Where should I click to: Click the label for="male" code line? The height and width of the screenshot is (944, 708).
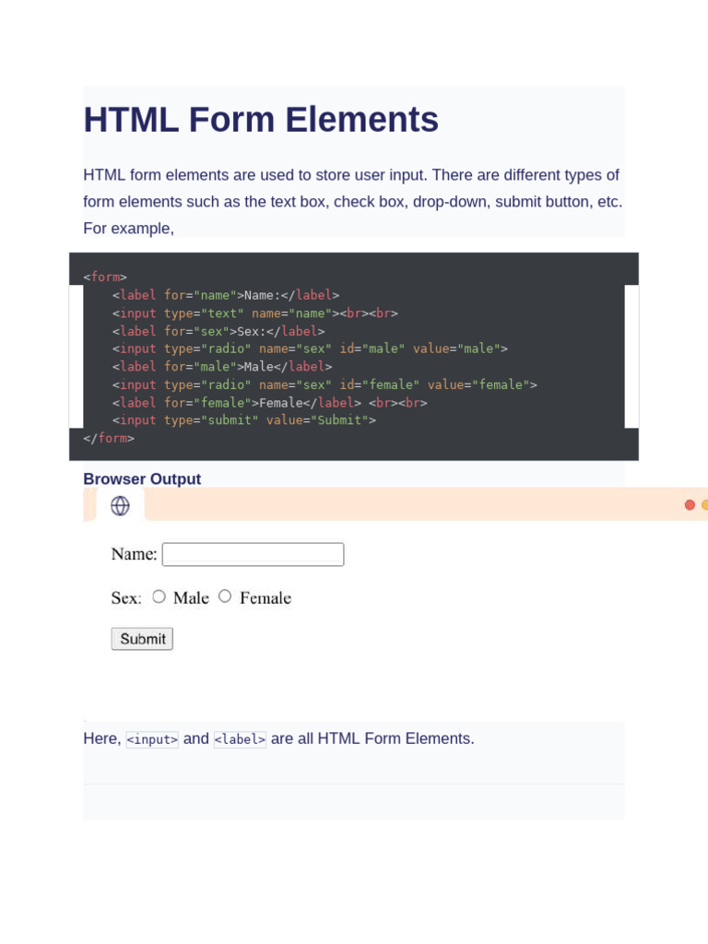click(x=221, y=367)
